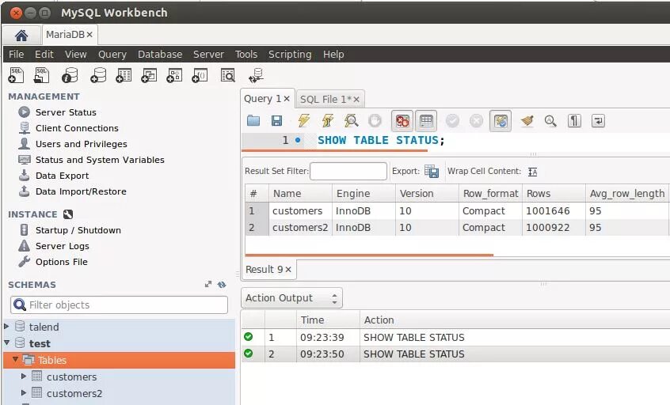Click the 1001646 rows cell
Image resolution: width=670 pixels, height=405 pixels.
[554, 211]
